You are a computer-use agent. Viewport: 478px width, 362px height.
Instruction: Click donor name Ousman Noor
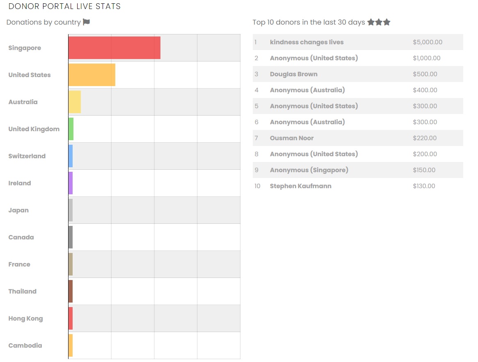coord(292,138)
